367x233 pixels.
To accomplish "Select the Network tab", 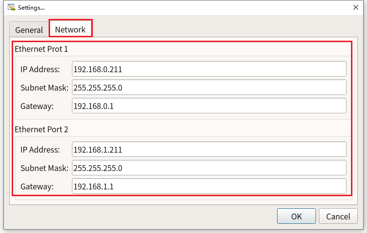I will [x=70, y=29].
